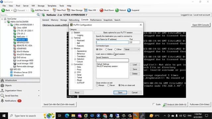The width and height of the screenshot is (212, 119).
Task: Open the Organization Views icon
Action: click(2, 91)
